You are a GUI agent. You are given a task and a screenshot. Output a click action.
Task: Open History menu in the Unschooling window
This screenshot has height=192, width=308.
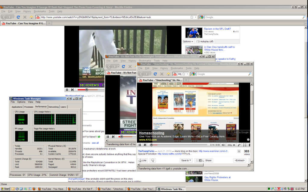point(164,68)
